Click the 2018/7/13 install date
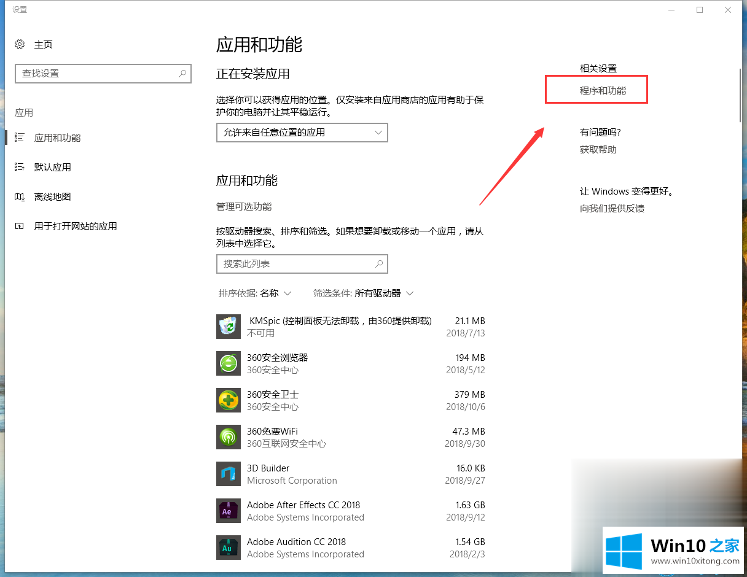This screenshot has height=577, width=747. click(x=466, y=333)
